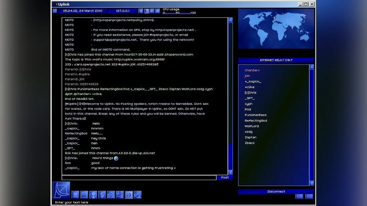Click the Disconnect button
Screen dimensions: 367x206
tap(276, 192)
